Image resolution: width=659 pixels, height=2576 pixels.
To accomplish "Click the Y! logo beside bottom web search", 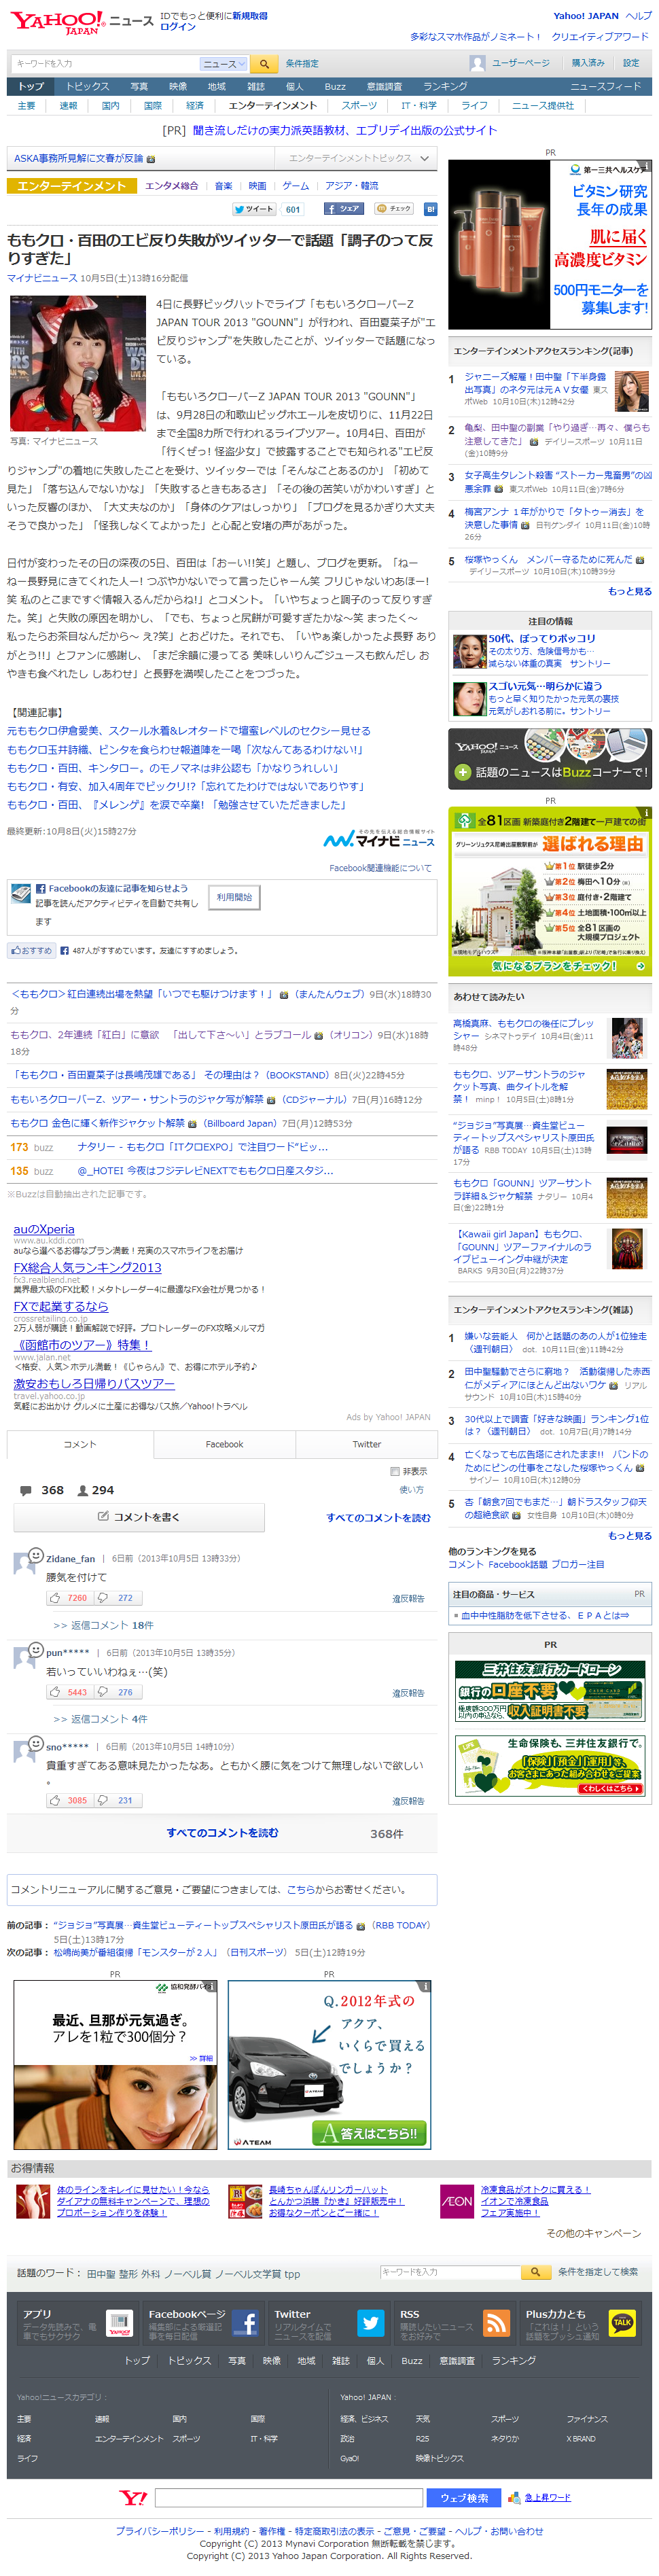I will (x=133, y=2498).
